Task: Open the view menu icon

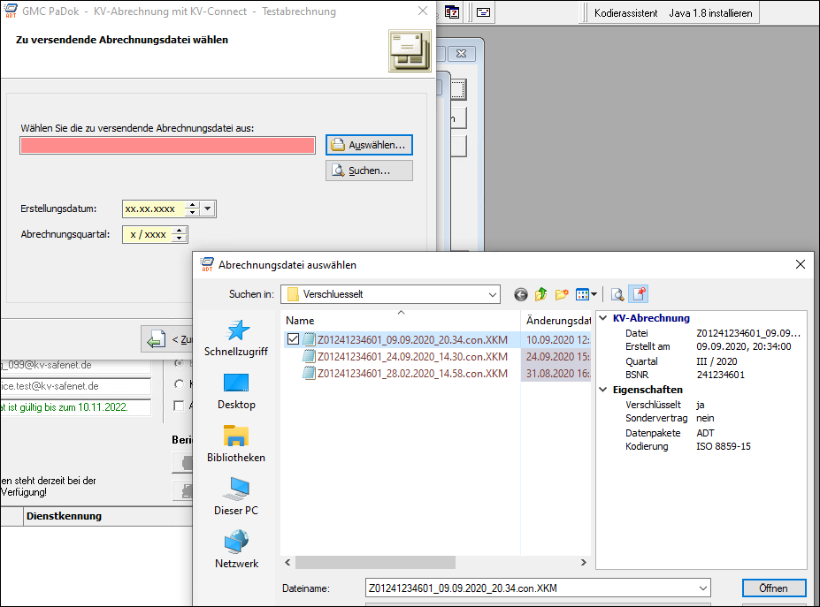Action: (586, 294)
